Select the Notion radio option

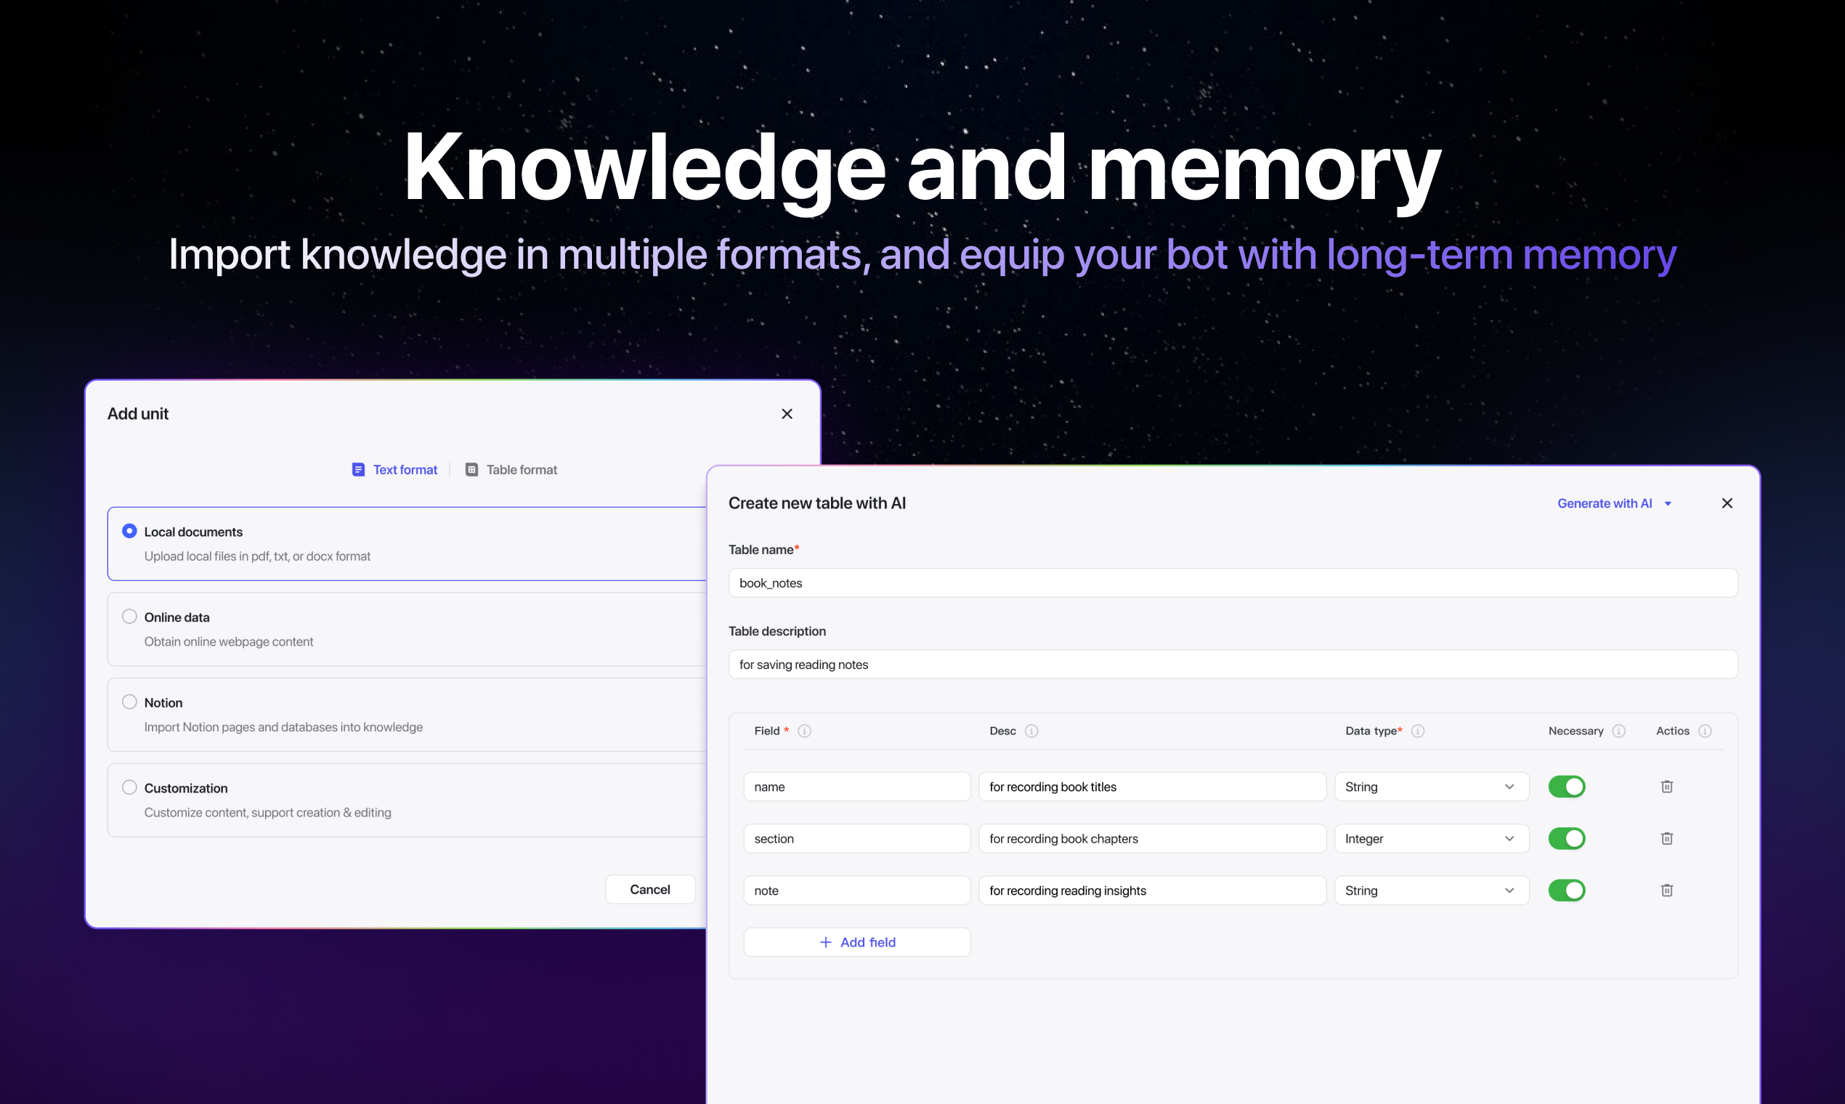(129, 702)
